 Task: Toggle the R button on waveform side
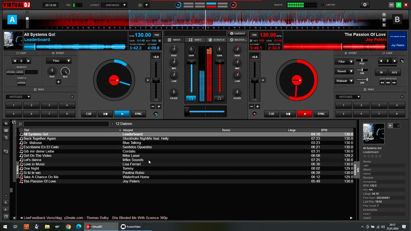tap(384, 25)
